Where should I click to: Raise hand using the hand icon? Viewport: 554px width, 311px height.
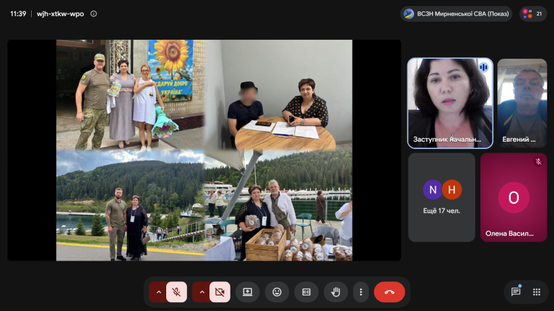coord(336,292)
